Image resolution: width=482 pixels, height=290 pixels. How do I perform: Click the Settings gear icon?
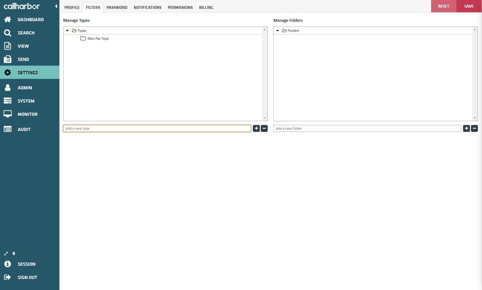pos(8,73)
